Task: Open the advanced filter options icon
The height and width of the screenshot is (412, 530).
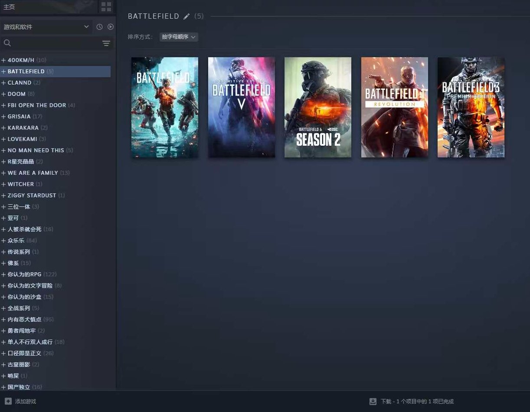Action: [x=106, y=43]
